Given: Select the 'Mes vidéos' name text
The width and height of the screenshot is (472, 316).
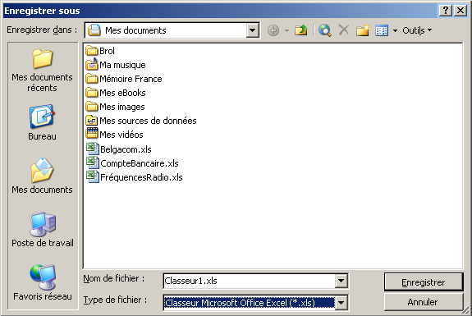Looking at the screenshot, I should [x=121, y=135].
